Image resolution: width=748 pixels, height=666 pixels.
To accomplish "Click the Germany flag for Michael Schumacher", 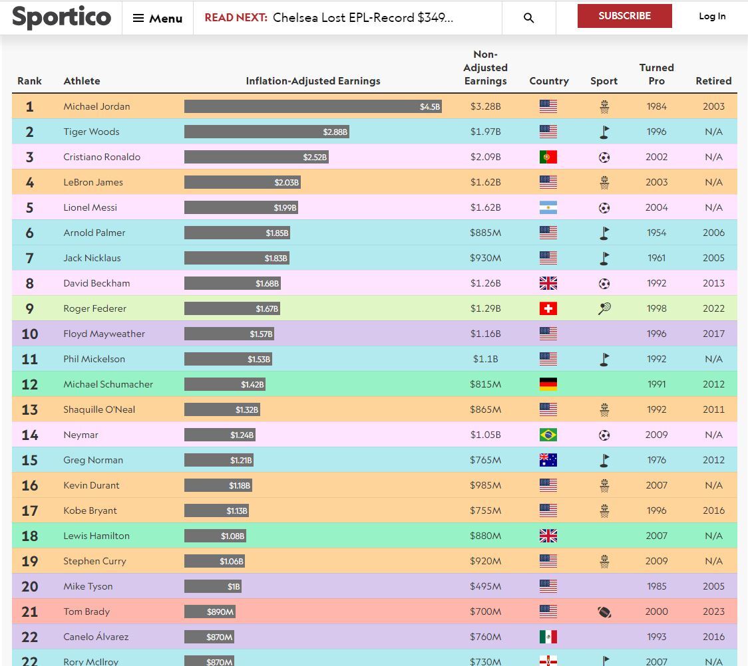I will click(548, 384).
